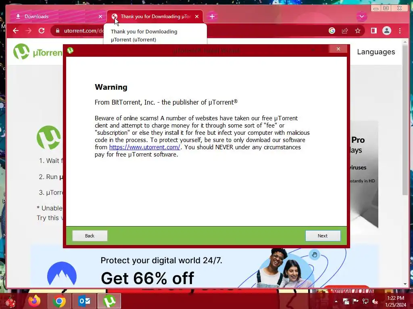Viewport: 413px width, 309px height.
Task: Click the µTorrent icon in the wizard title bar
Action: pyautogui.click(x=70, y=50)
